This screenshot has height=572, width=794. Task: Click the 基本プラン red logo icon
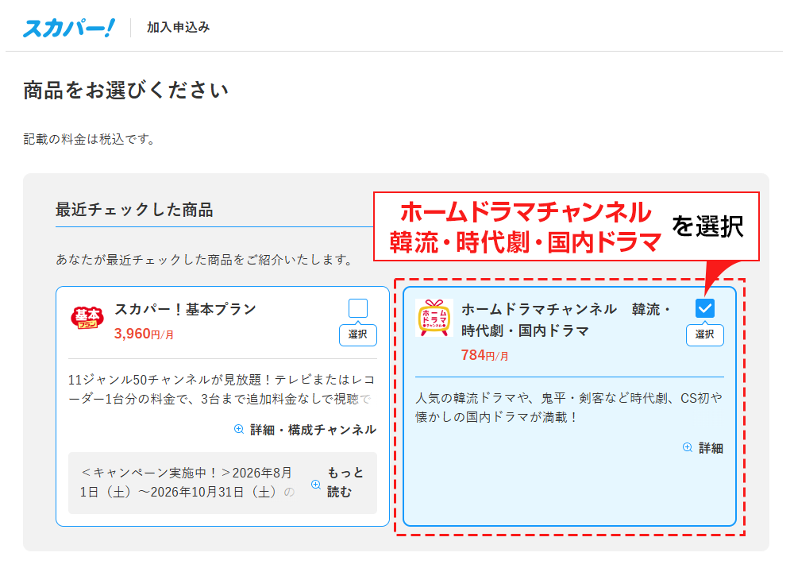coord(87,318)
